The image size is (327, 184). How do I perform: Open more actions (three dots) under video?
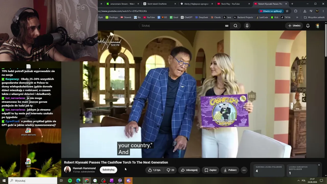coord(244,170)
